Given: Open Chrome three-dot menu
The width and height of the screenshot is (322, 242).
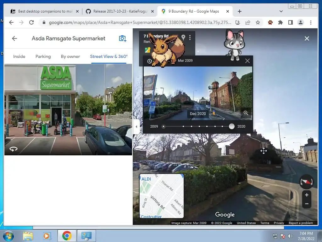Looking at the screenshot, I should [x=311, y=22].
